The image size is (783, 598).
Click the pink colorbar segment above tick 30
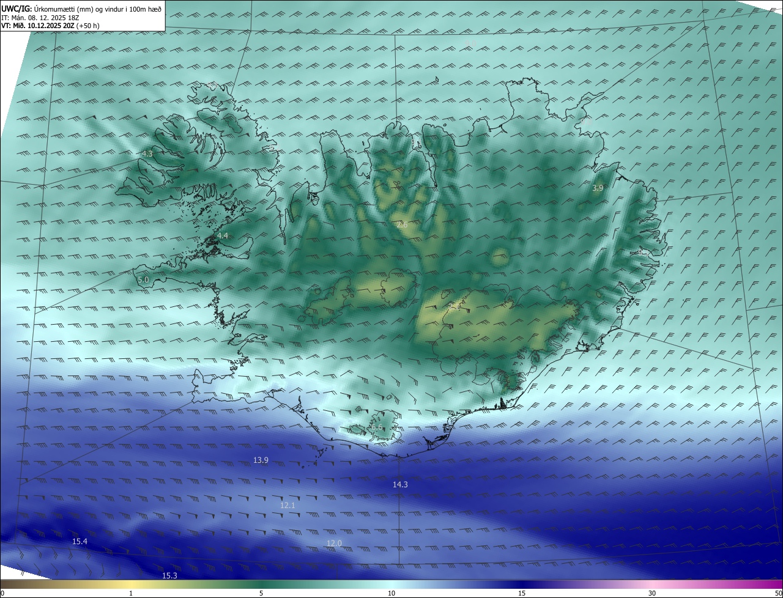tap(652, 585)
